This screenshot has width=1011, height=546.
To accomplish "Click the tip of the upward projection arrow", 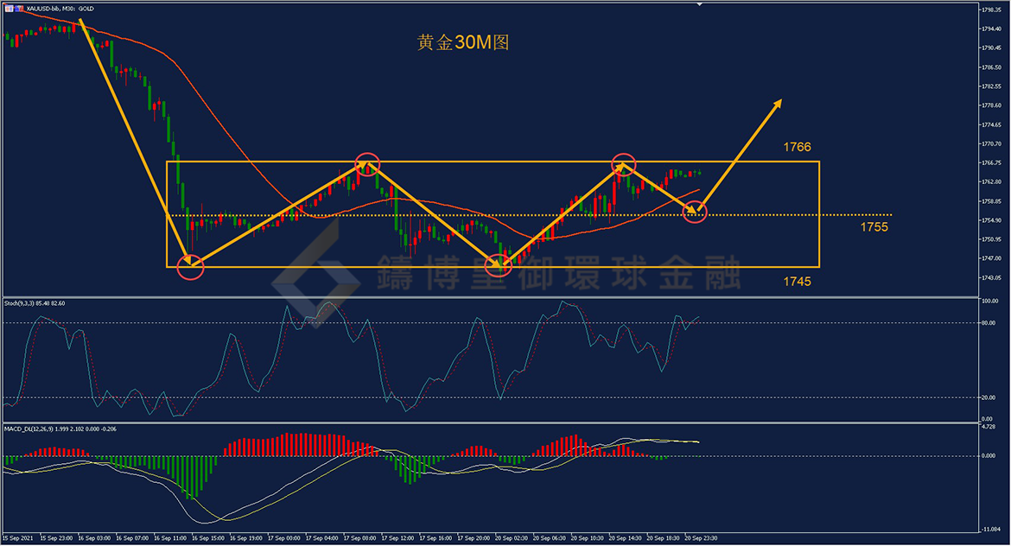I will pyautogui.click(x=780, y=101).
